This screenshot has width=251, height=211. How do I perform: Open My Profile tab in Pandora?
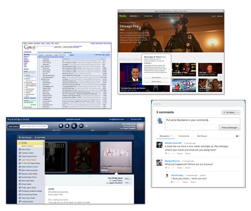pyautogui.click(x=40, y=137)
